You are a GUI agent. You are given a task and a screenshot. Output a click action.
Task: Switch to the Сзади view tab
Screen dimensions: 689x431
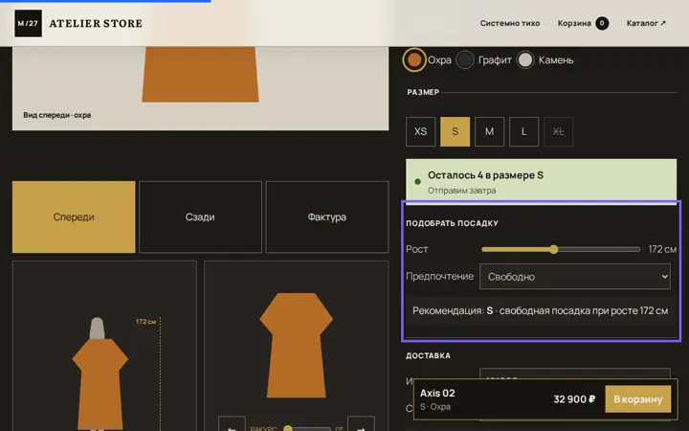point(200,217)
